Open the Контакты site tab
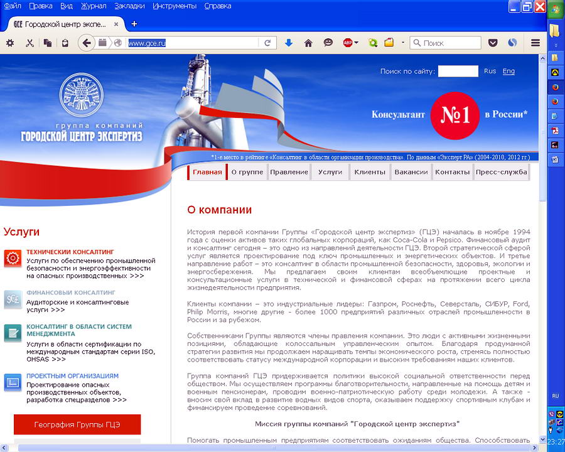565x452 pixels. pyautogui.click(x=452, y=172)
